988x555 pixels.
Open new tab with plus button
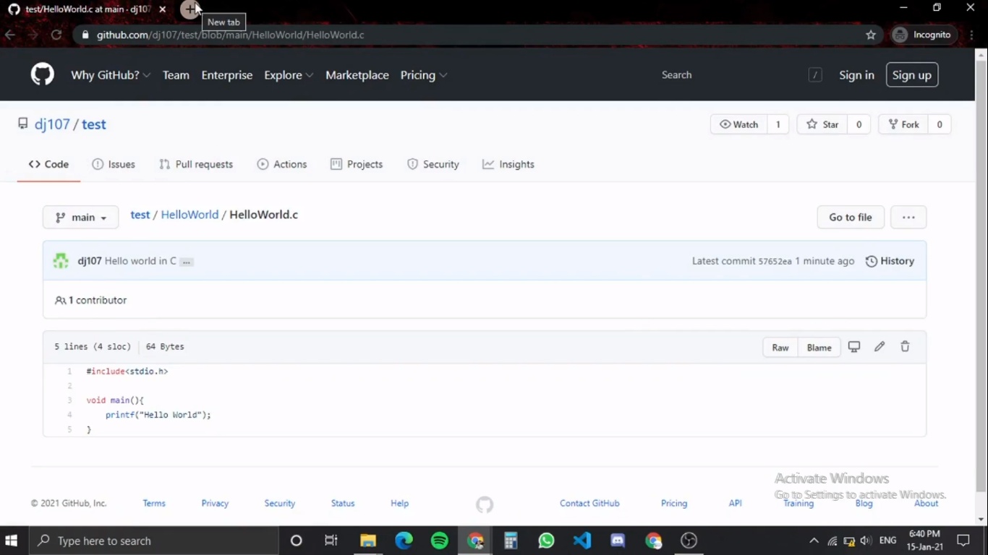coord(189,9)
